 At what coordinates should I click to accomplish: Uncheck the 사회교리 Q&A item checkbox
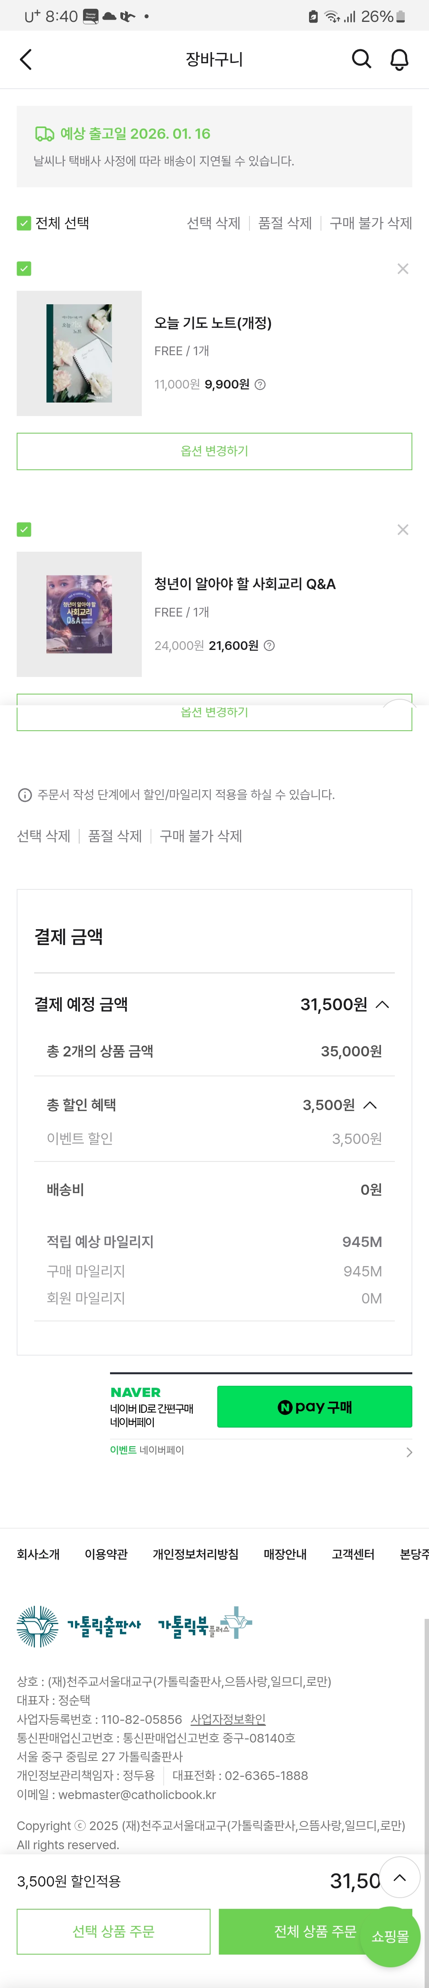24,529
